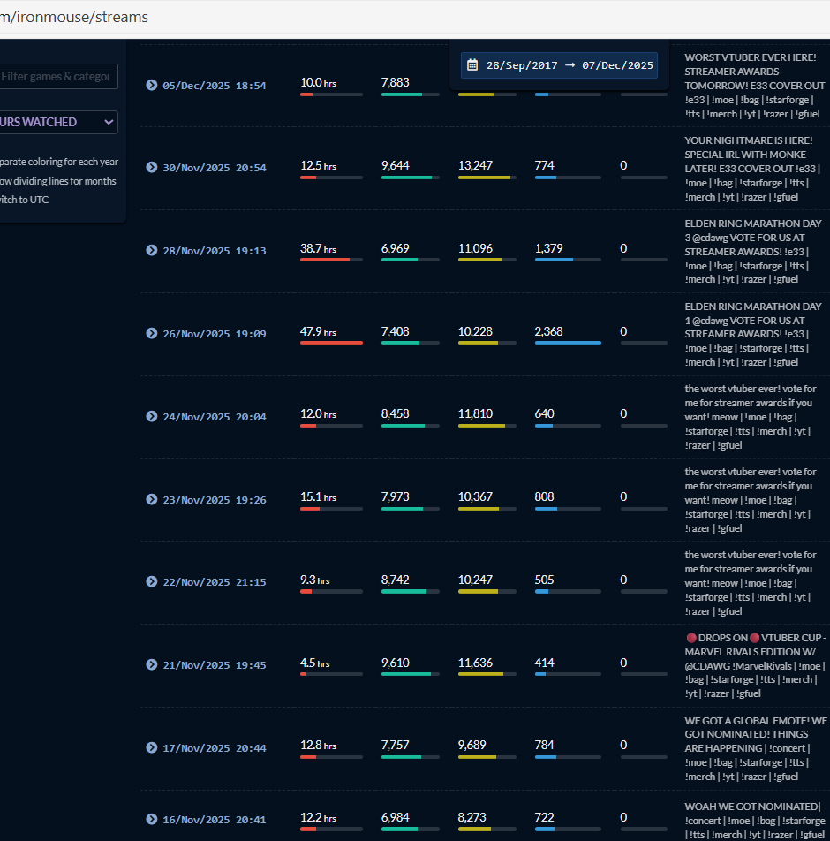
Task: Select the 1,379 followers value
Action: (x=548, y=249)
